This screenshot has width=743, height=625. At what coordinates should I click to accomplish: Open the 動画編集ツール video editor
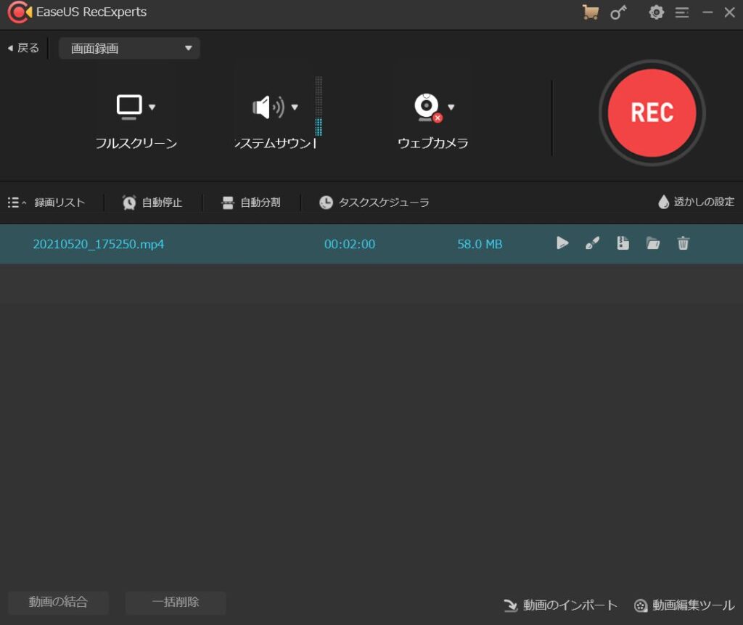pos(684,605)
